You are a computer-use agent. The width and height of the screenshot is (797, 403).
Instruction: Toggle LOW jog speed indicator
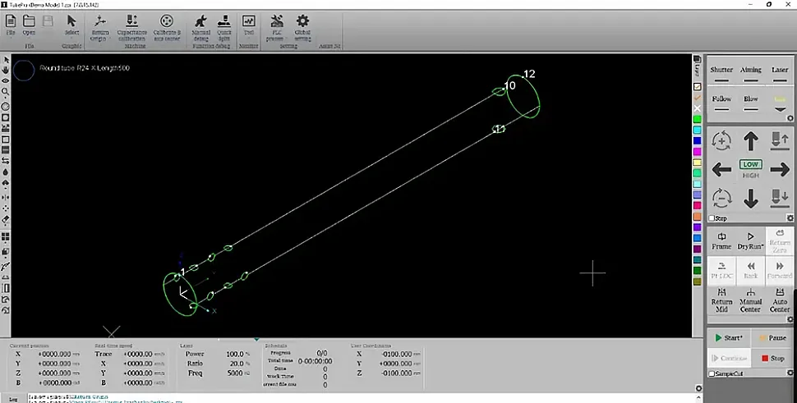[x=750, y=164]
